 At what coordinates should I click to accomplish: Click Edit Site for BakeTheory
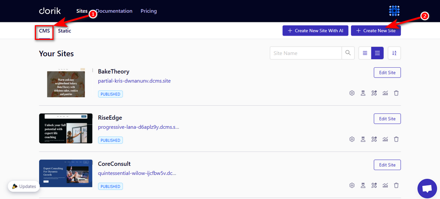point(387,72)
